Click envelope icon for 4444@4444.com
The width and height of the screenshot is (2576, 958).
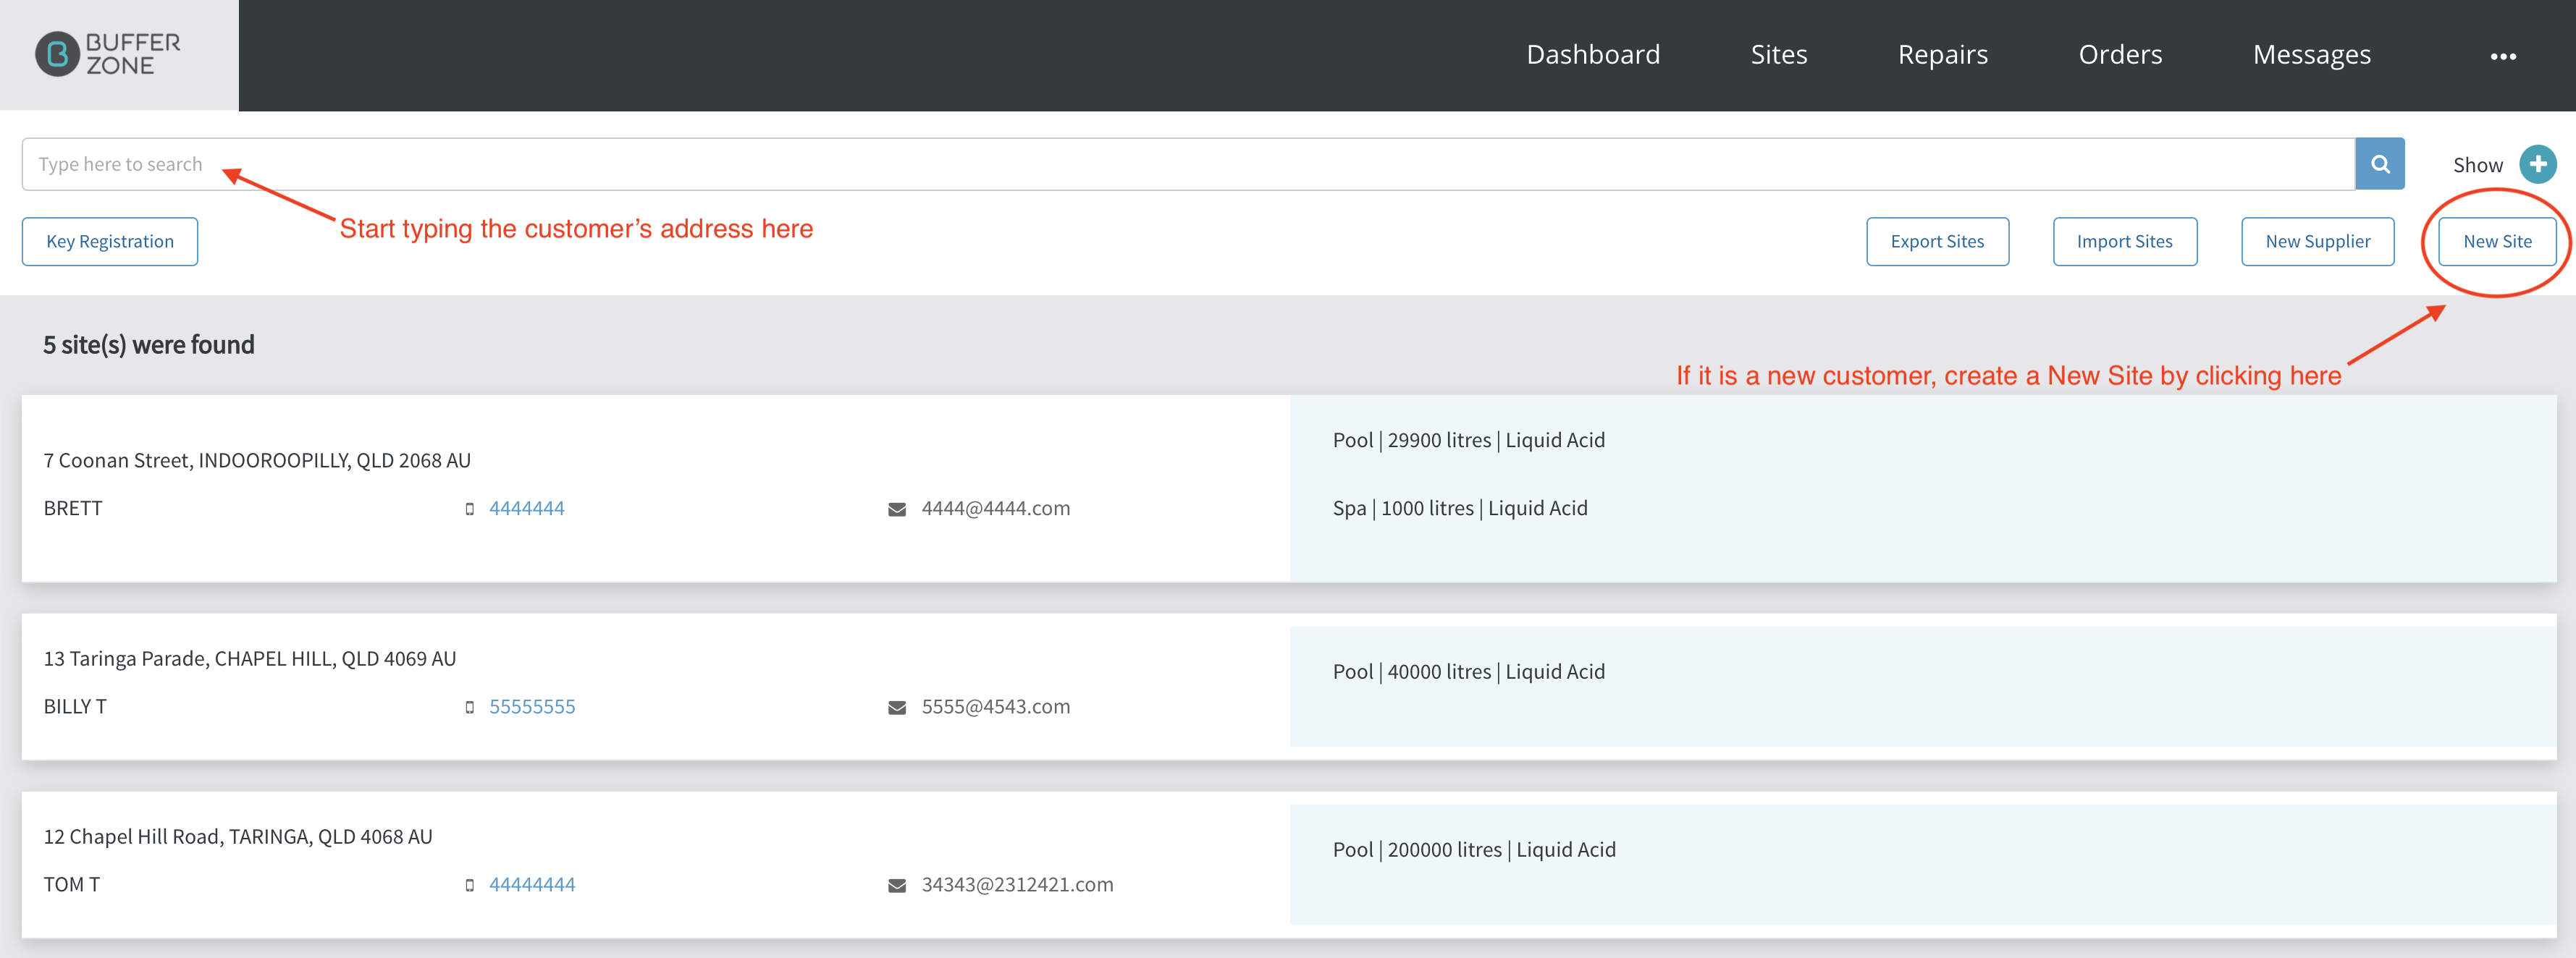pyautogui.click(x=897, y=509)
